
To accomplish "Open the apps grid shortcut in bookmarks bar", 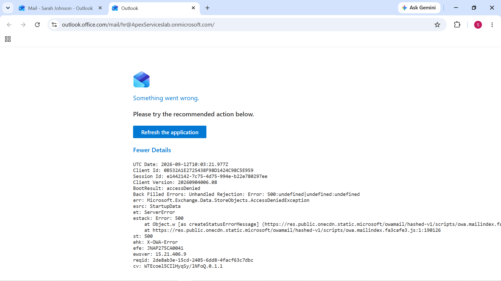I will pyautogui.click(x=8, y=39).
